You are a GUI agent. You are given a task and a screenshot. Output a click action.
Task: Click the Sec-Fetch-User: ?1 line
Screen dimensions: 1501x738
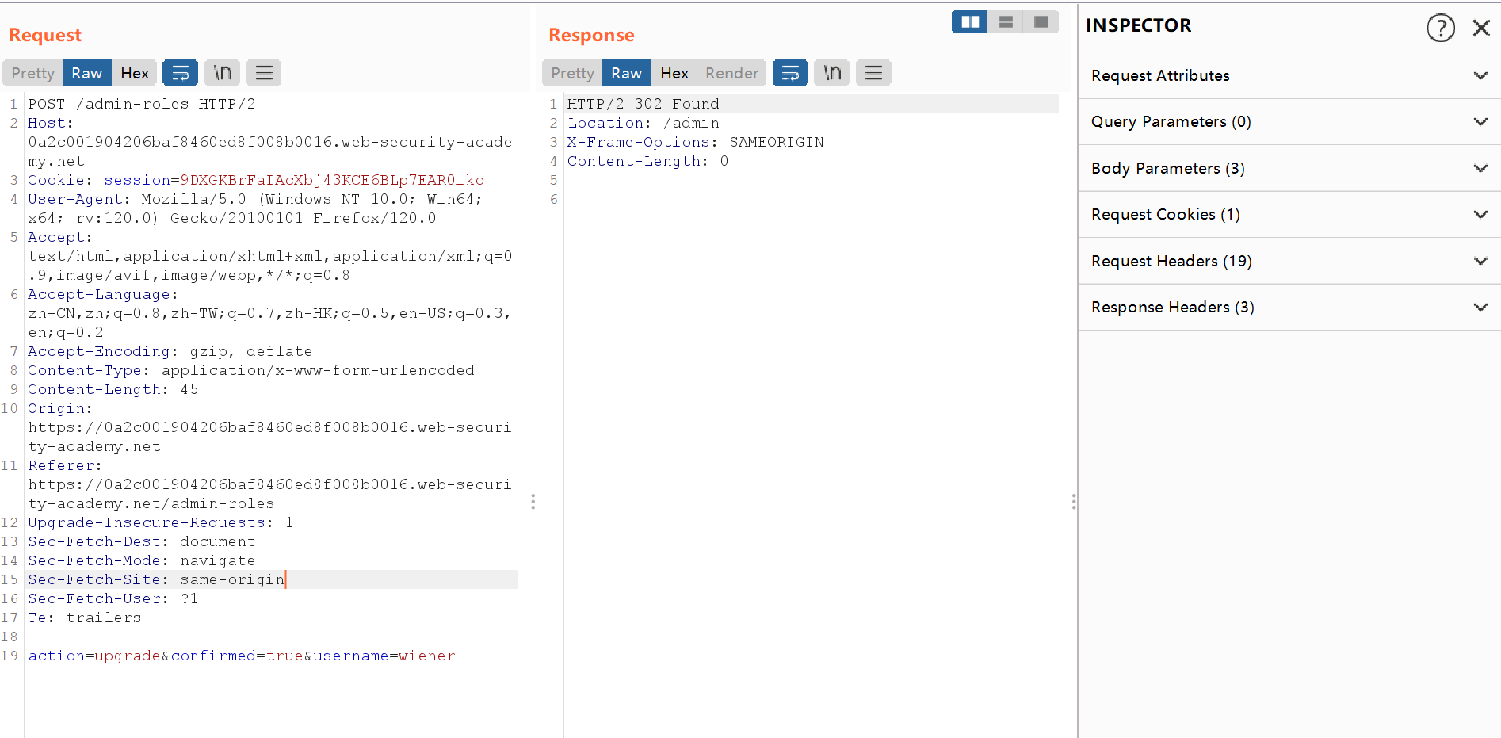point(113,598)
